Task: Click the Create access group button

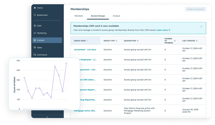Action: [x=195, y=9]
